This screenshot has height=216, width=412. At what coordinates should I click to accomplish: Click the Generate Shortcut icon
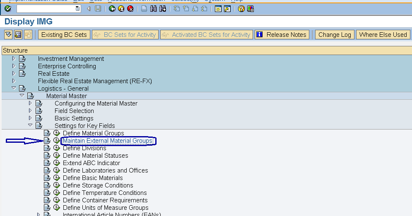click(x=227, y=9)
